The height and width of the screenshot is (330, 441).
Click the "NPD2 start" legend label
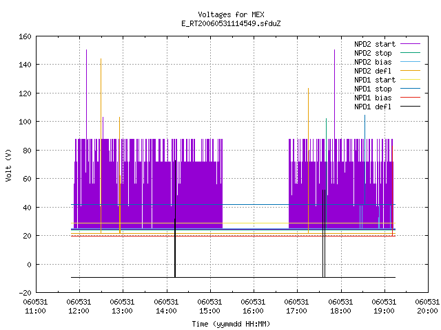(x=375, y=44)
